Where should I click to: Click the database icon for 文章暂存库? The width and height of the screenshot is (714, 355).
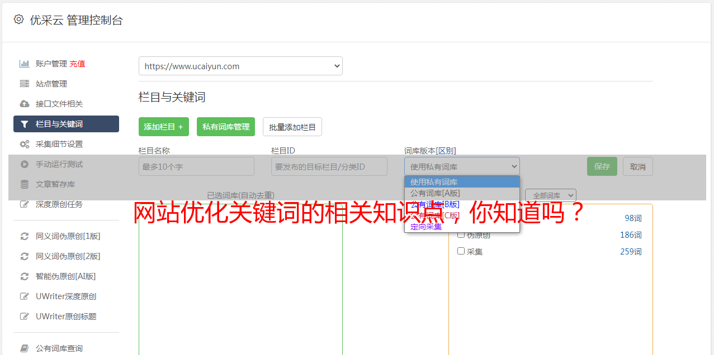point(24,184)
